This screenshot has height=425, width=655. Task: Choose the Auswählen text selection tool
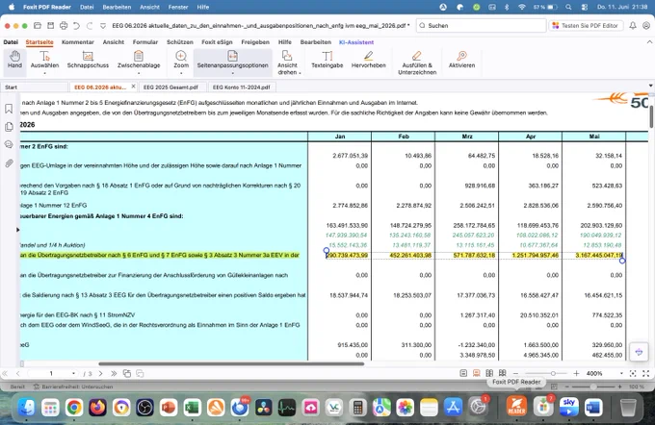click(44, 60)
